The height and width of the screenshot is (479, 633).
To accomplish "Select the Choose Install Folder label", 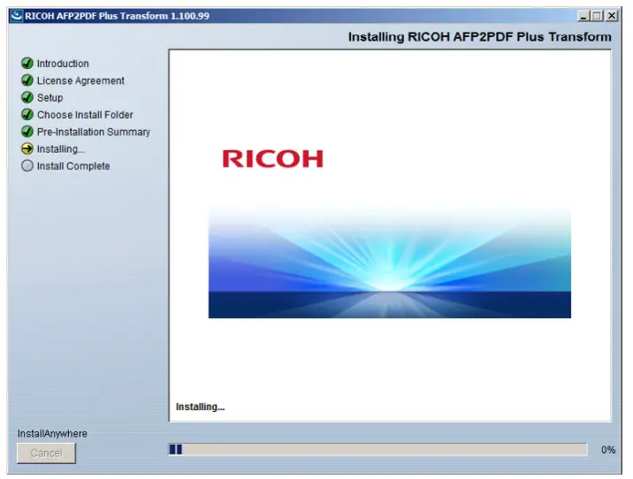I will (85, 115).
